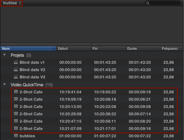
Task: Collapse the Vidéo QuickTime group triangle
Action: coord(5,84)
